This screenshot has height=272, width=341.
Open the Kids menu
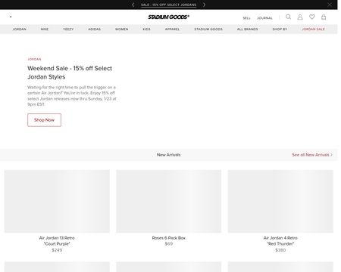[146, 29]
